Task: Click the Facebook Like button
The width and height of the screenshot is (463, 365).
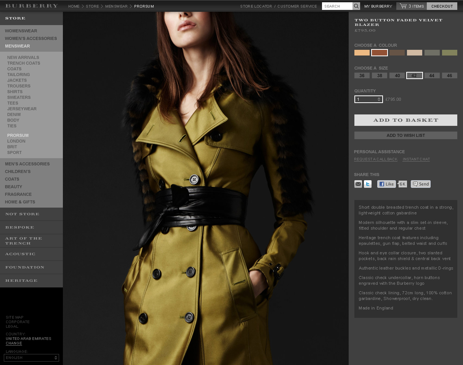Action: click(386, 184)
